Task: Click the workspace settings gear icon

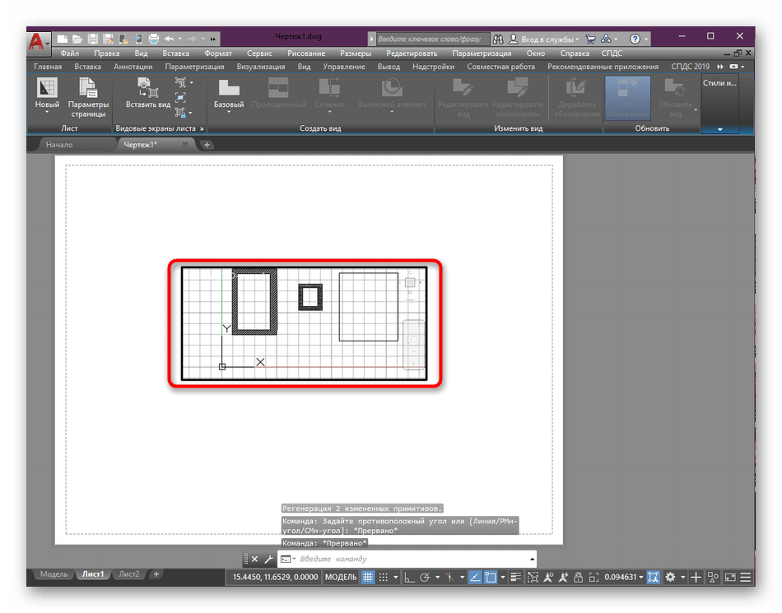Action: pyautogui.click(x=670, y=577)
